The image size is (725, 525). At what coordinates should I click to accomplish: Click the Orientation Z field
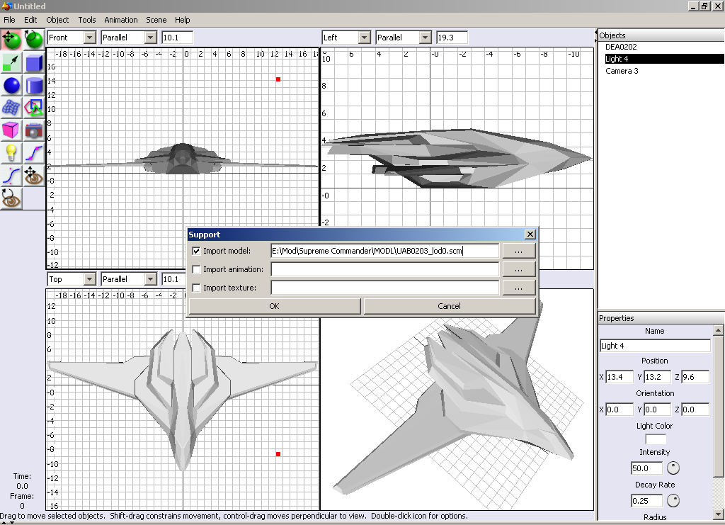pos(695,410)
